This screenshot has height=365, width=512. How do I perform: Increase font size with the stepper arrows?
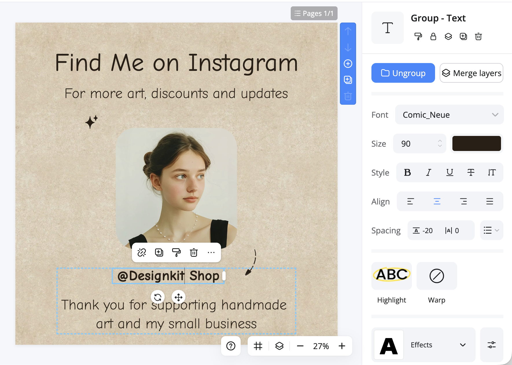pyautogui.click(x=440, y=141)
